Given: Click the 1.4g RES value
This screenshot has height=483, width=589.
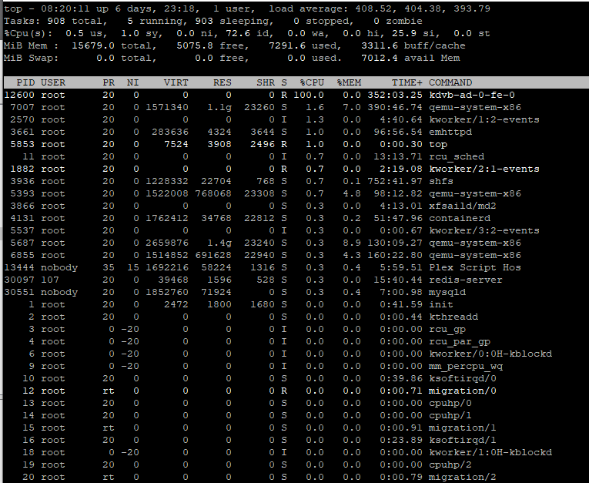Looking at the screenshot, I should (219, 243).
